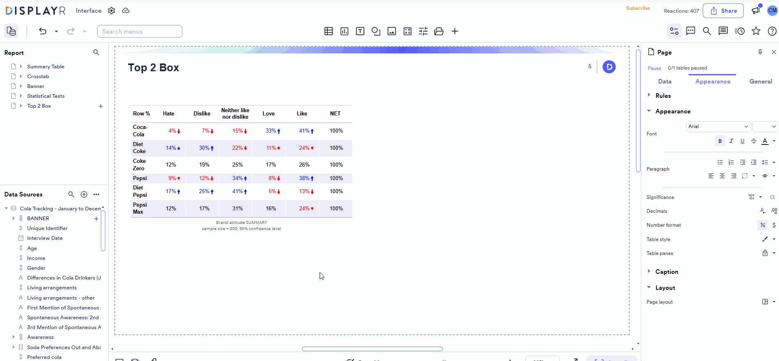Add a new data source with the plus icon
Screen dimensions: 779x361
(84, 194)
